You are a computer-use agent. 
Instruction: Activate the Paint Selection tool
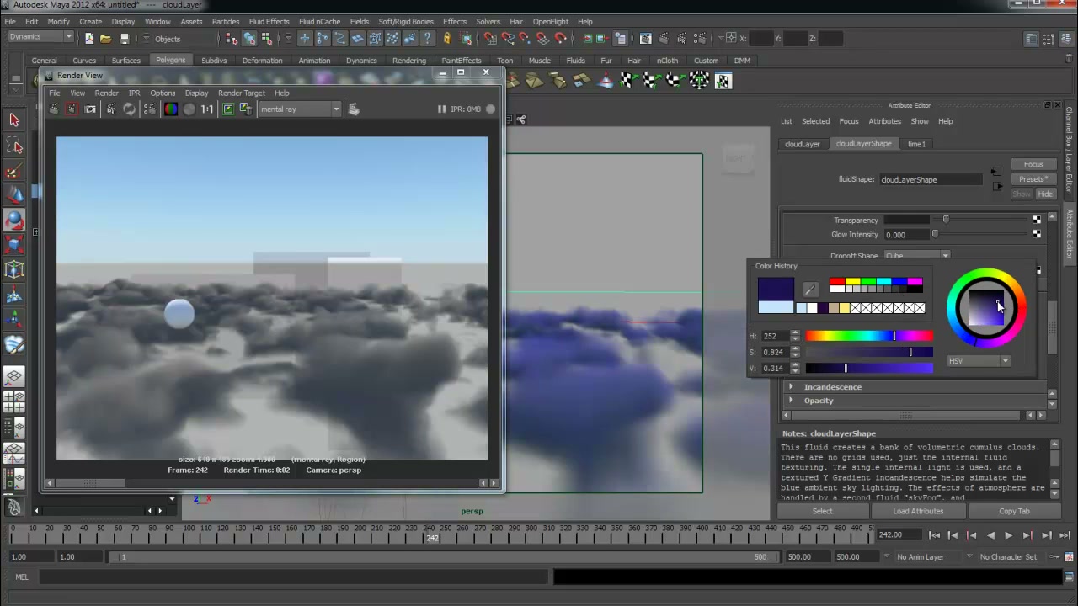click(x=14, y=172)
